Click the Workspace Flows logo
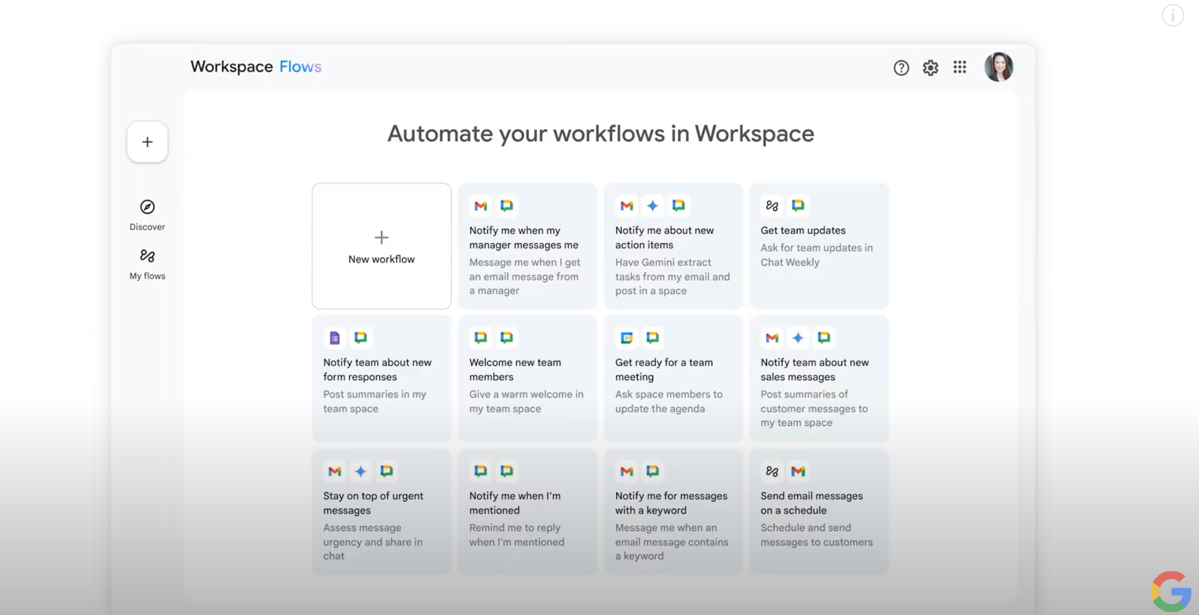Viewport: 1199px width, 615px height. pos(256,66)
